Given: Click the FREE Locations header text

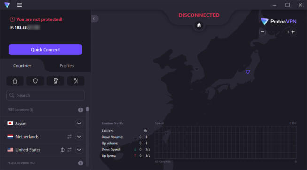Looking at the screenshot, I should (x=20, y=110).
